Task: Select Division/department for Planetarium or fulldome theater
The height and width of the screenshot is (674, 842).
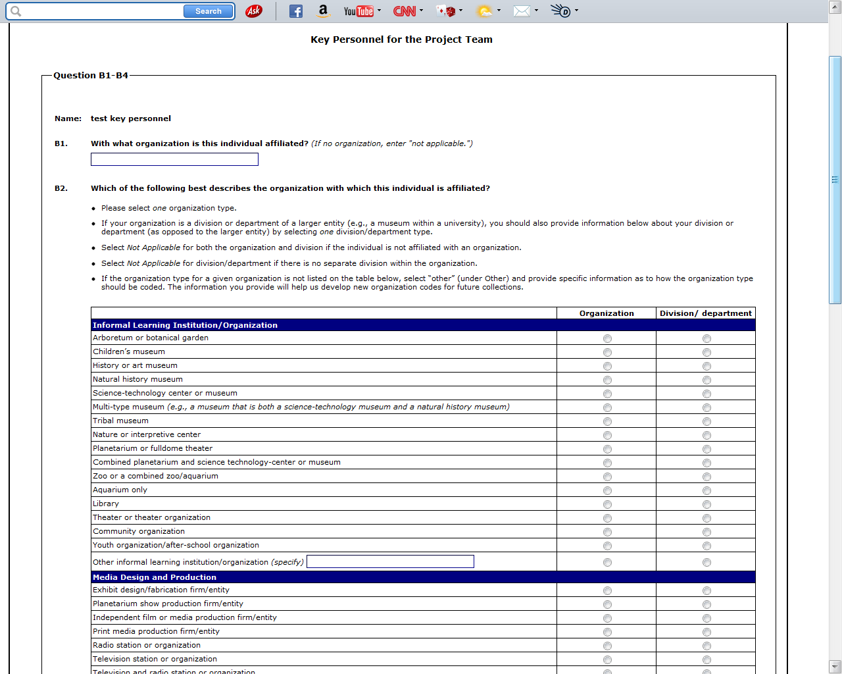Action: pyautogui.click(x=706, y=449)
